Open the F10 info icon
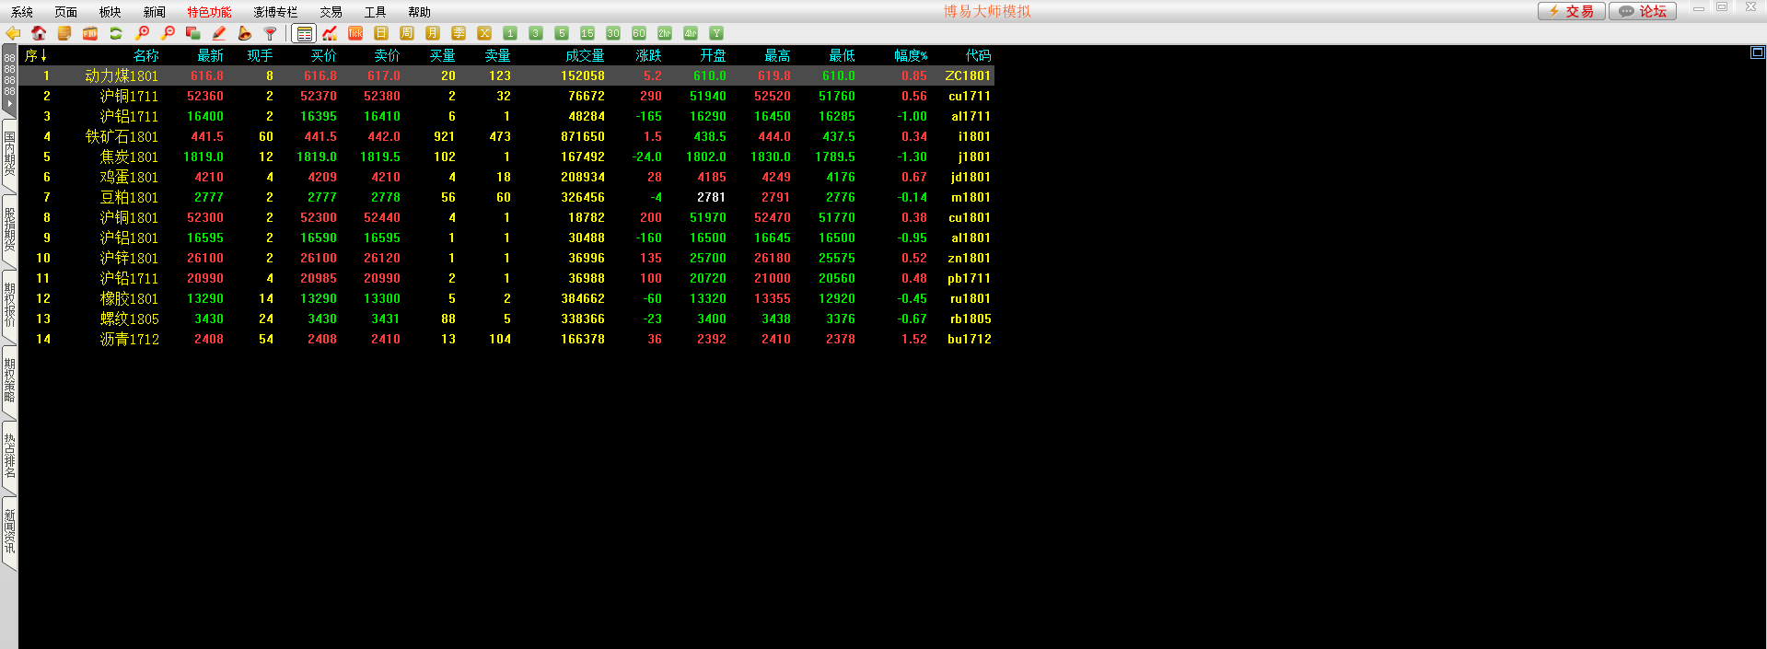 pos(90,33)
